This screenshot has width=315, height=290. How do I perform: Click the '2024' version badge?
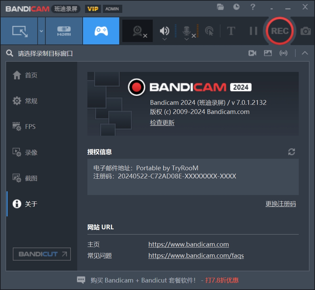[x=241, y=87]
